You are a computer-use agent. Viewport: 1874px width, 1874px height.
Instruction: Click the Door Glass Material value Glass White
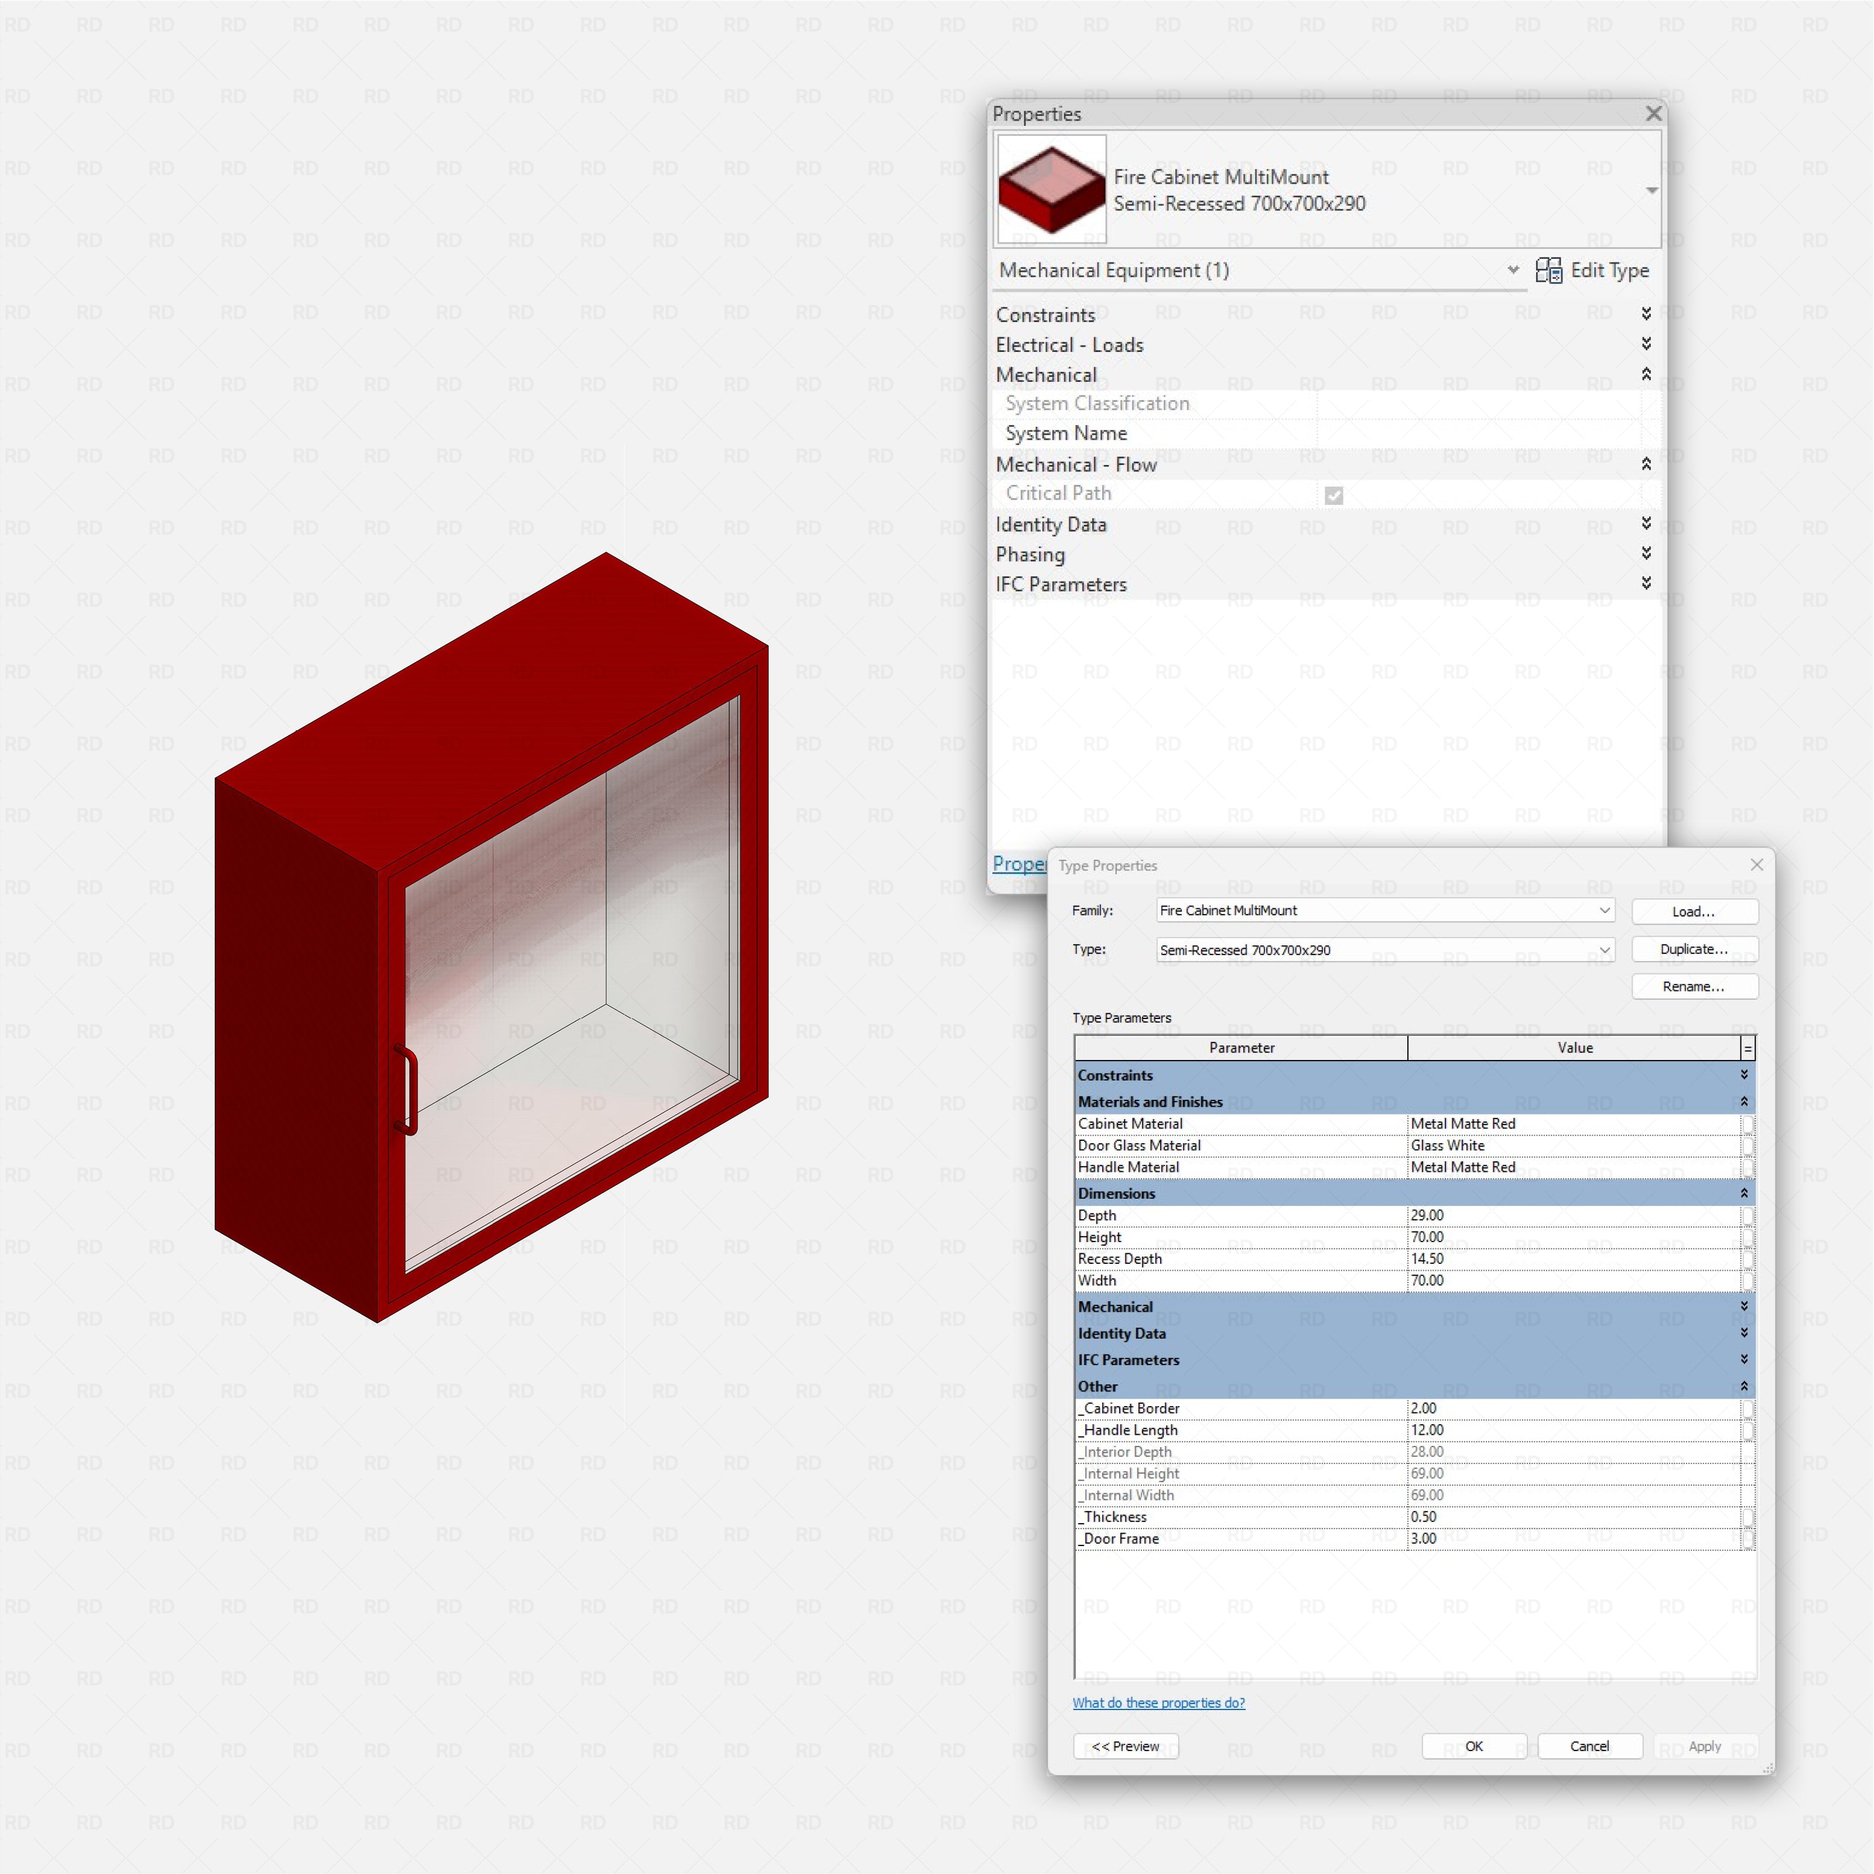click(1574, 1145)
